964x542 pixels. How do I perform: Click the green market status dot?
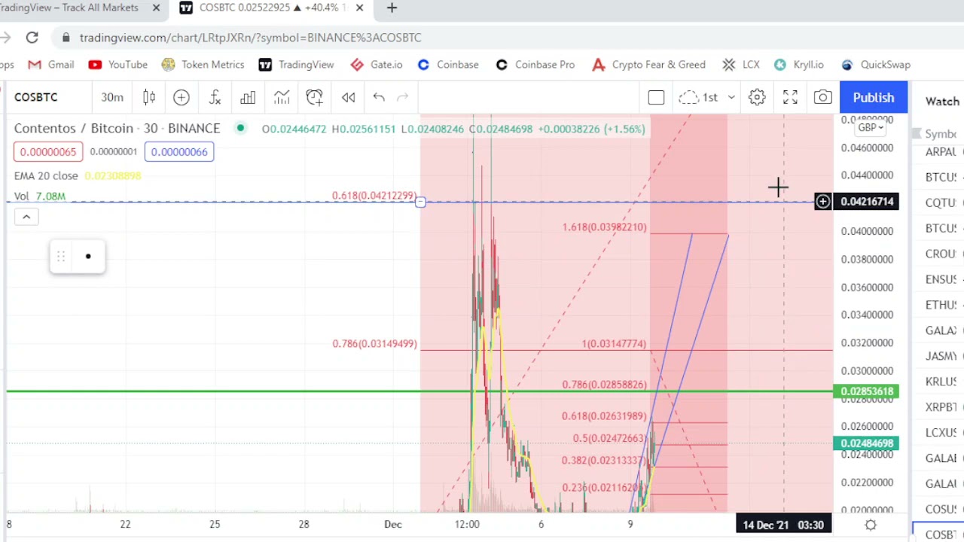[x=240, y=129]
